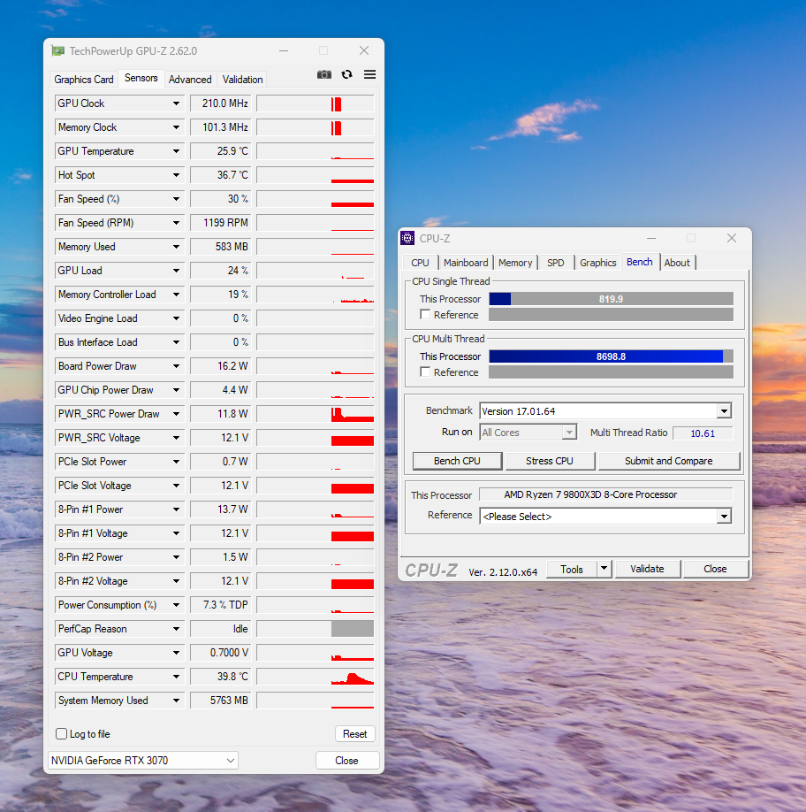Screen dimensions: 806x812
Task: Click the CPU-Z app icon in title bar
Action: [x=407, y=238]
